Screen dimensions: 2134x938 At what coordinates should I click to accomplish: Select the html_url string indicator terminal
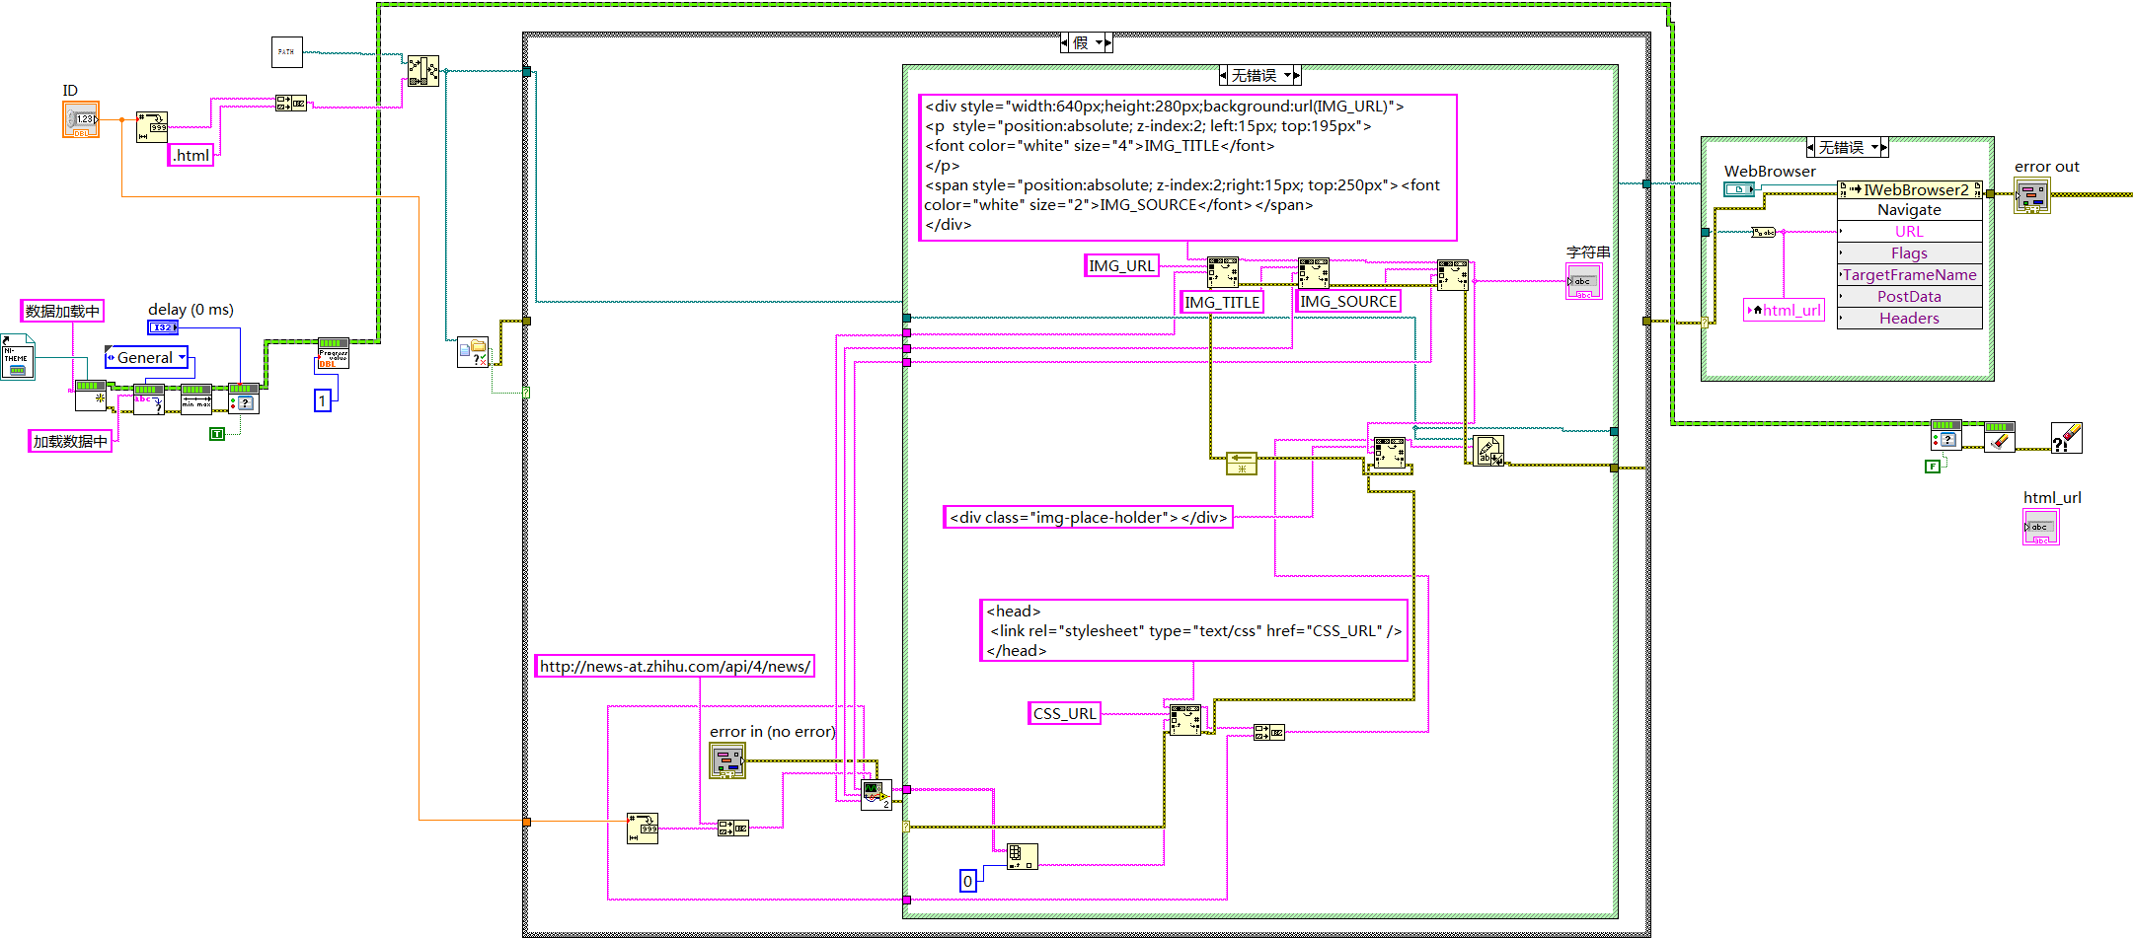point(2041,527)
